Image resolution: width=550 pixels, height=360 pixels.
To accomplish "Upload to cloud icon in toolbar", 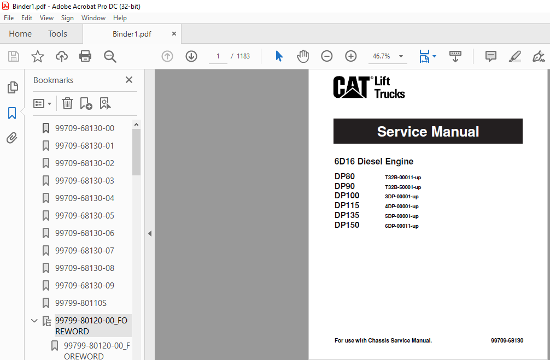I will (62, 56).
